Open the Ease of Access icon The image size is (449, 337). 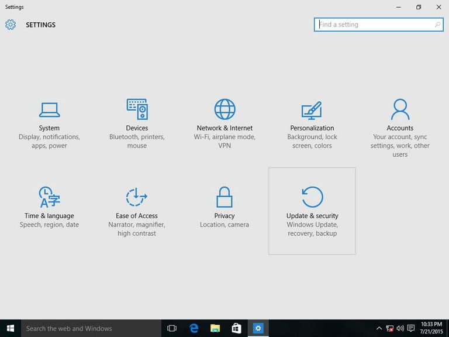pos(137,198)
